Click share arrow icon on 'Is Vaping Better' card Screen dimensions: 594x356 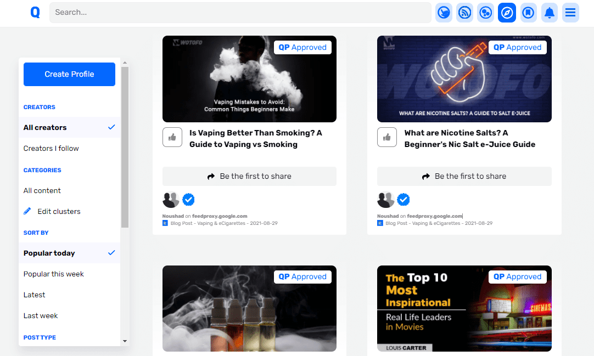[x=211, y=177]
